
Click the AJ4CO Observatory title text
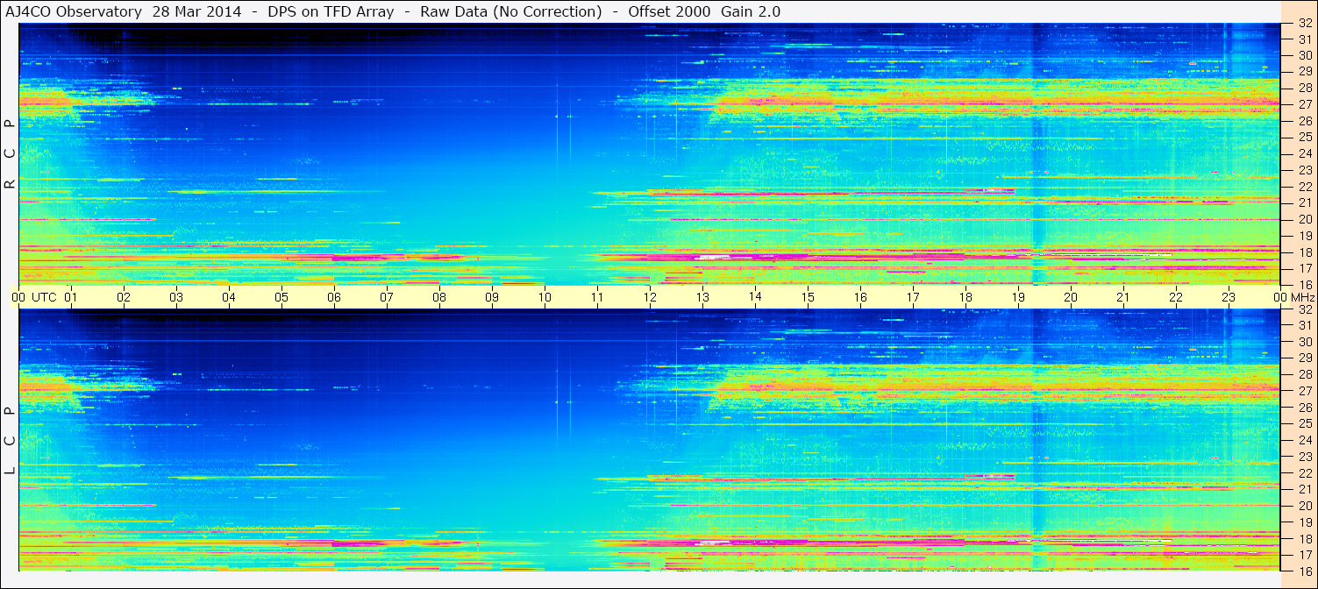(x=75, y=11)
